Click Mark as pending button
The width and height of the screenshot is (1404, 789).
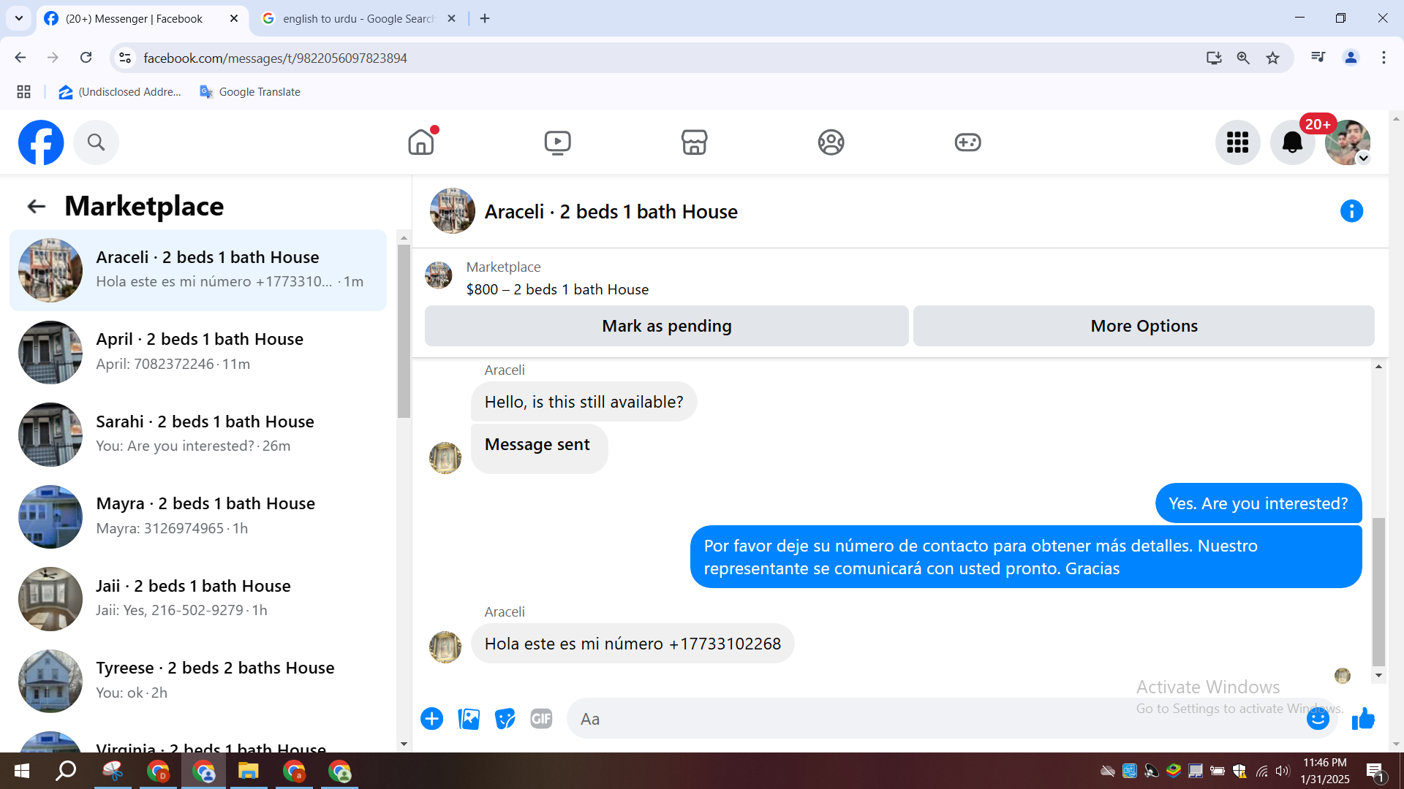click(x=667, y=326)
